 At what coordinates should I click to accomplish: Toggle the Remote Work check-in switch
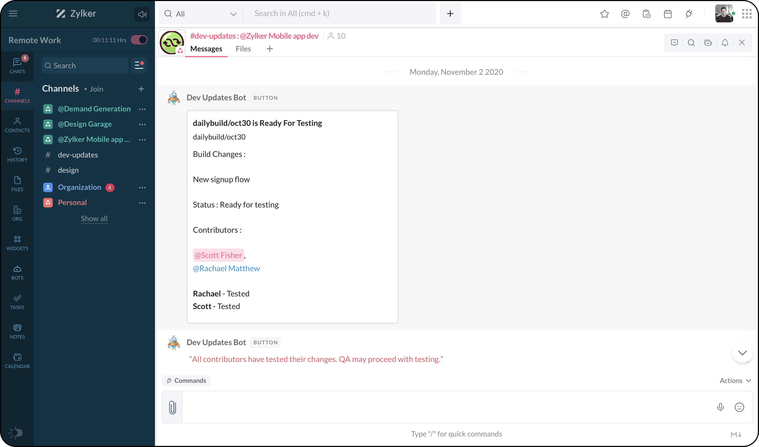(139, 40)
